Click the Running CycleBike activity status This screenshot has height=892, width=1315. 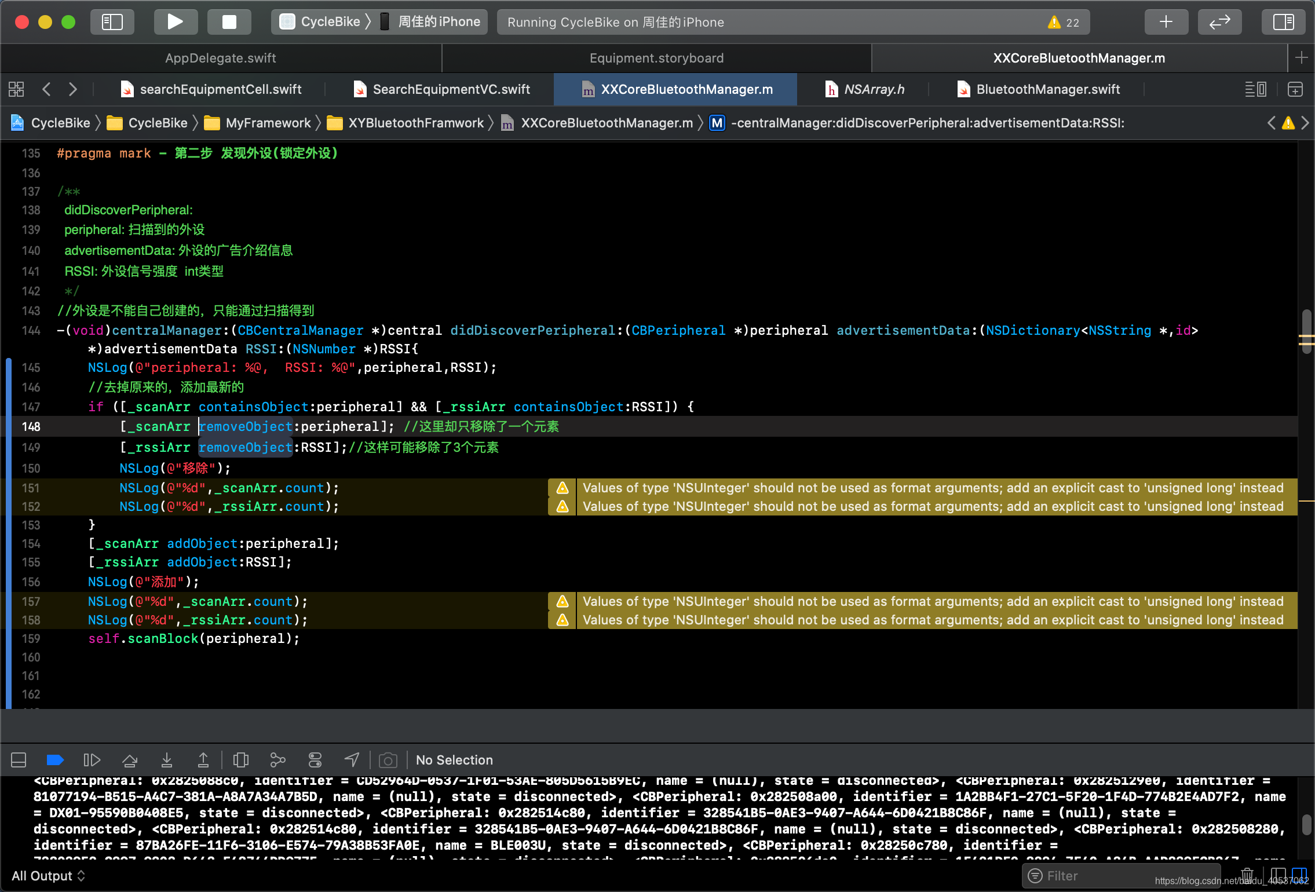pyautogui.click(x=615, y=22)
